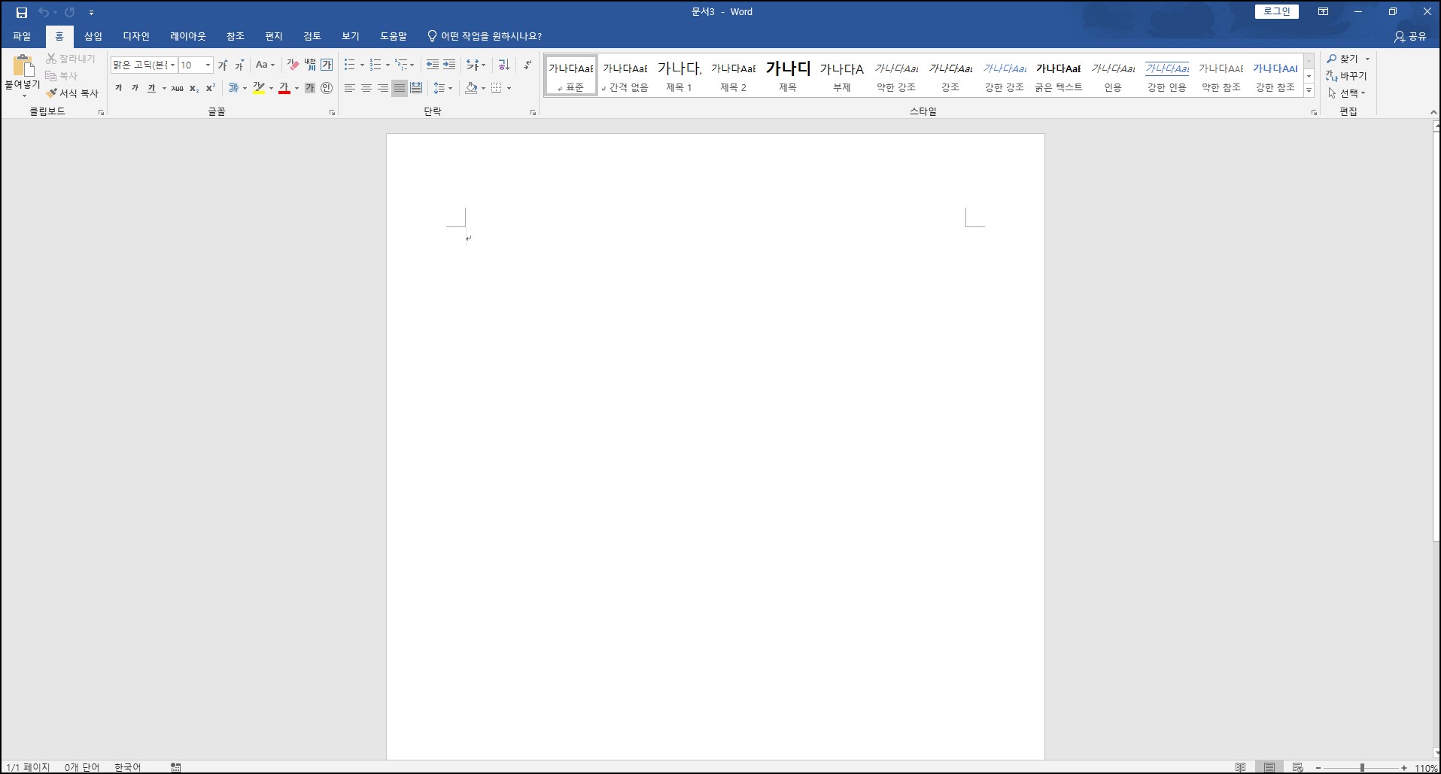Clear all formatting with the eraser icon

pos(293,65)
